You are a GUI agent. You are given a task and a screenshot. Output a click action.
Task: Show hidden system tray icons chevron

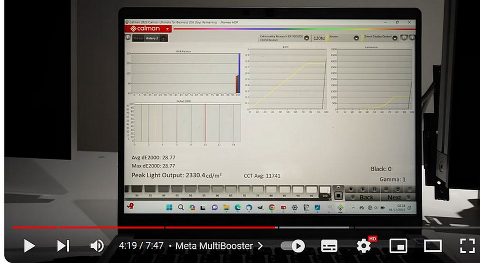pos(353,208)
